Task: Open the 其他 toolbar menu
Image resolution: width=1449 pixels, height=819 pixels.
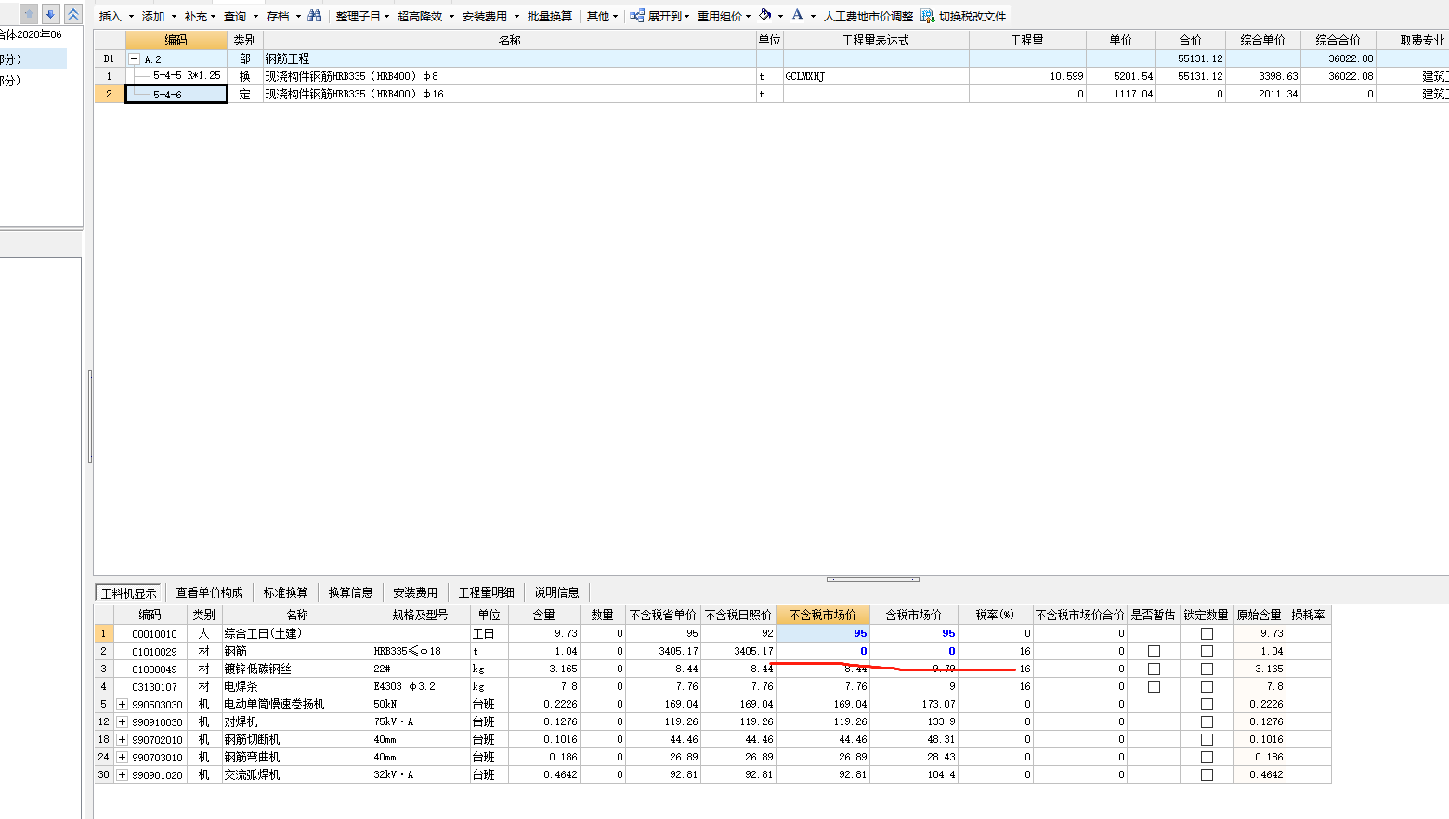Action: (602, 16)
